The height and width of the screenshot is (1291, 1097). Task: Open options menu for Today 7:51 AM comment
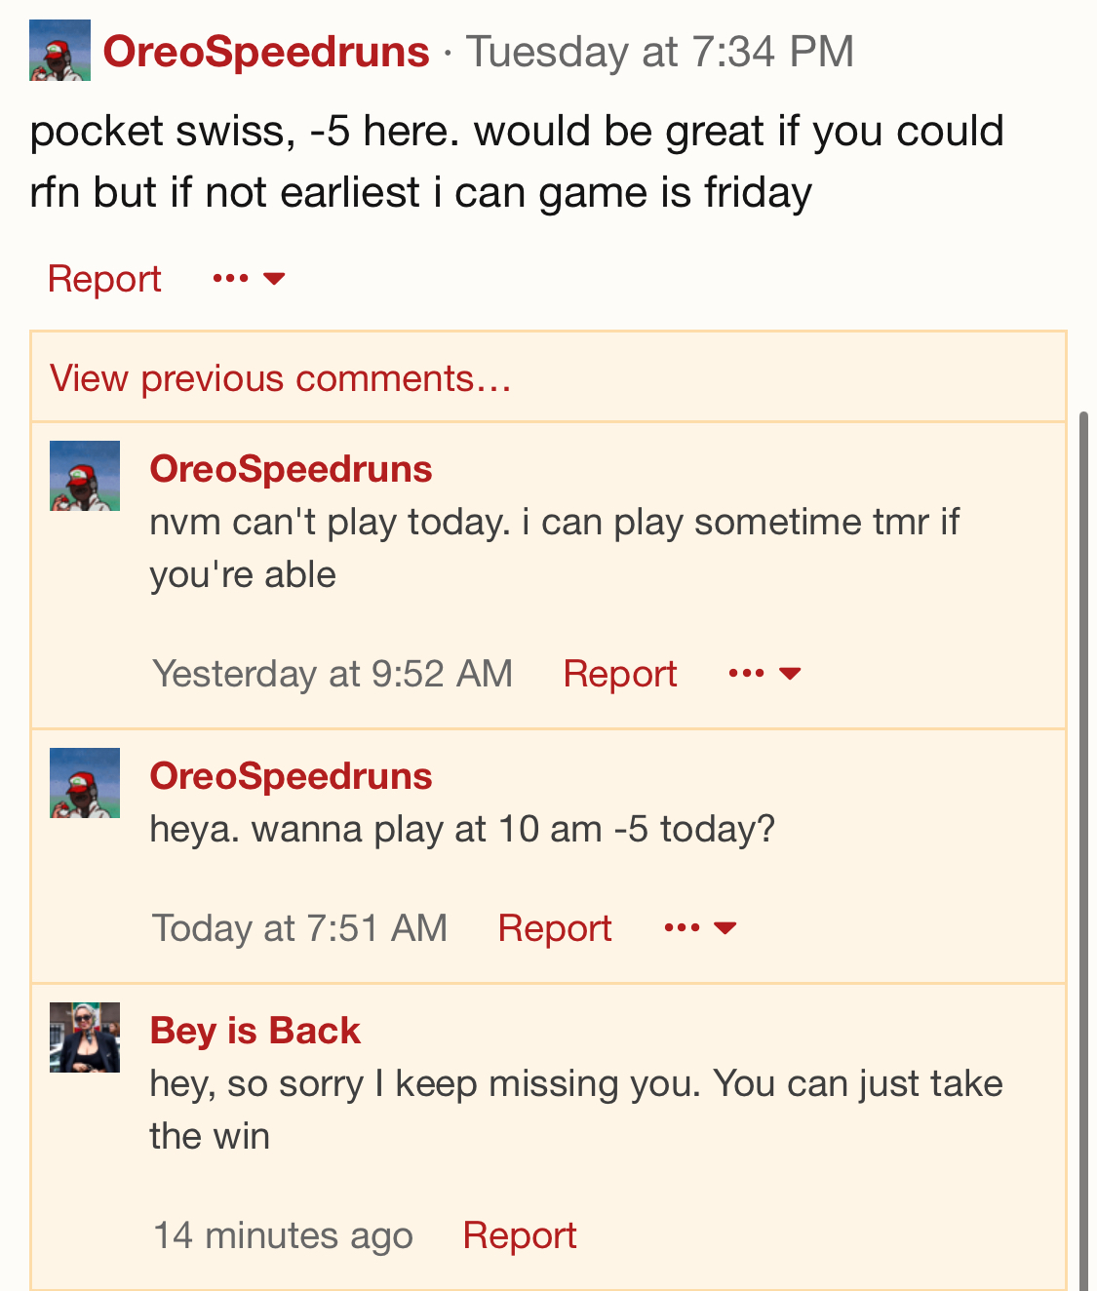699,928
